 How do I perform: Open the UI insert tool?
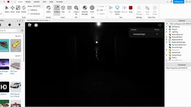click(x=69, y=9)
